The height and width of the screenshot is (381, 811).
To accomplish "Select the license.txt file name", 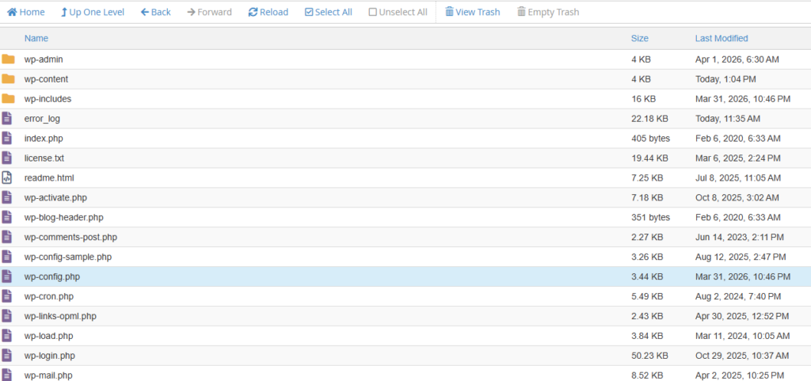I will tap(44, 158).
